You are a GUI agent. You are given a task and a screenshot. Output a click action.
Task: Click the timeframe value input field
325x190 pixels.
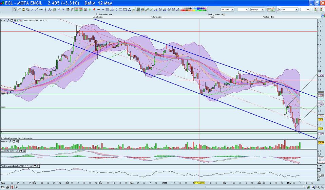(x=243, y=9)
